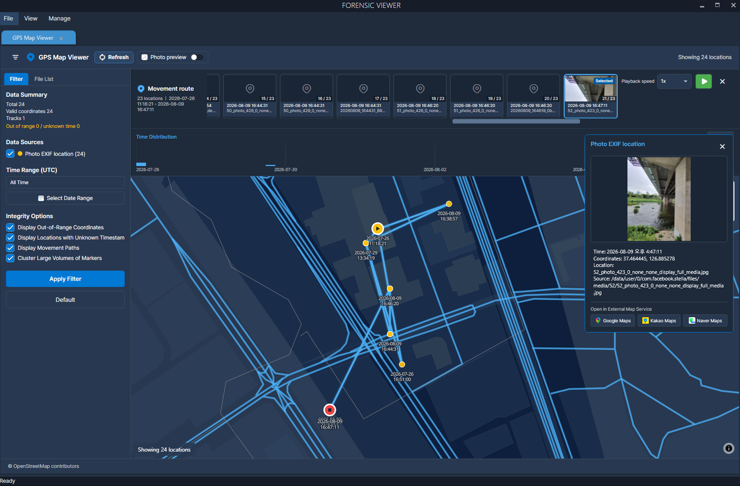Open the sidebar hamburger menu icon
This screenshot has height=486, width=740.
pos(15,57)
